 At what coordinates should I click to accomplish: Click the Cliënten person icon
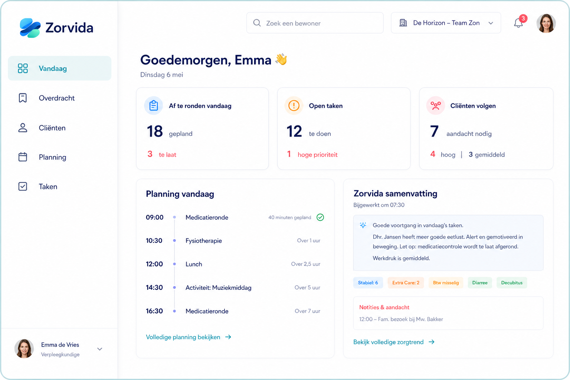pos(23,128)
